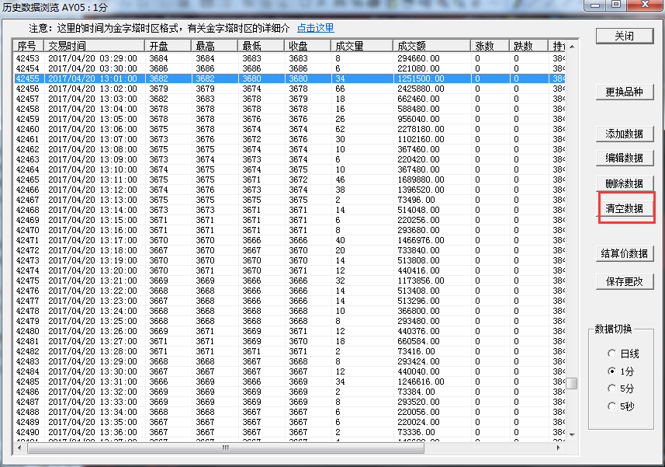Click the vertical scrollbar up arrow
This screenshot has height=467, width=665.
tap(571, 45)
